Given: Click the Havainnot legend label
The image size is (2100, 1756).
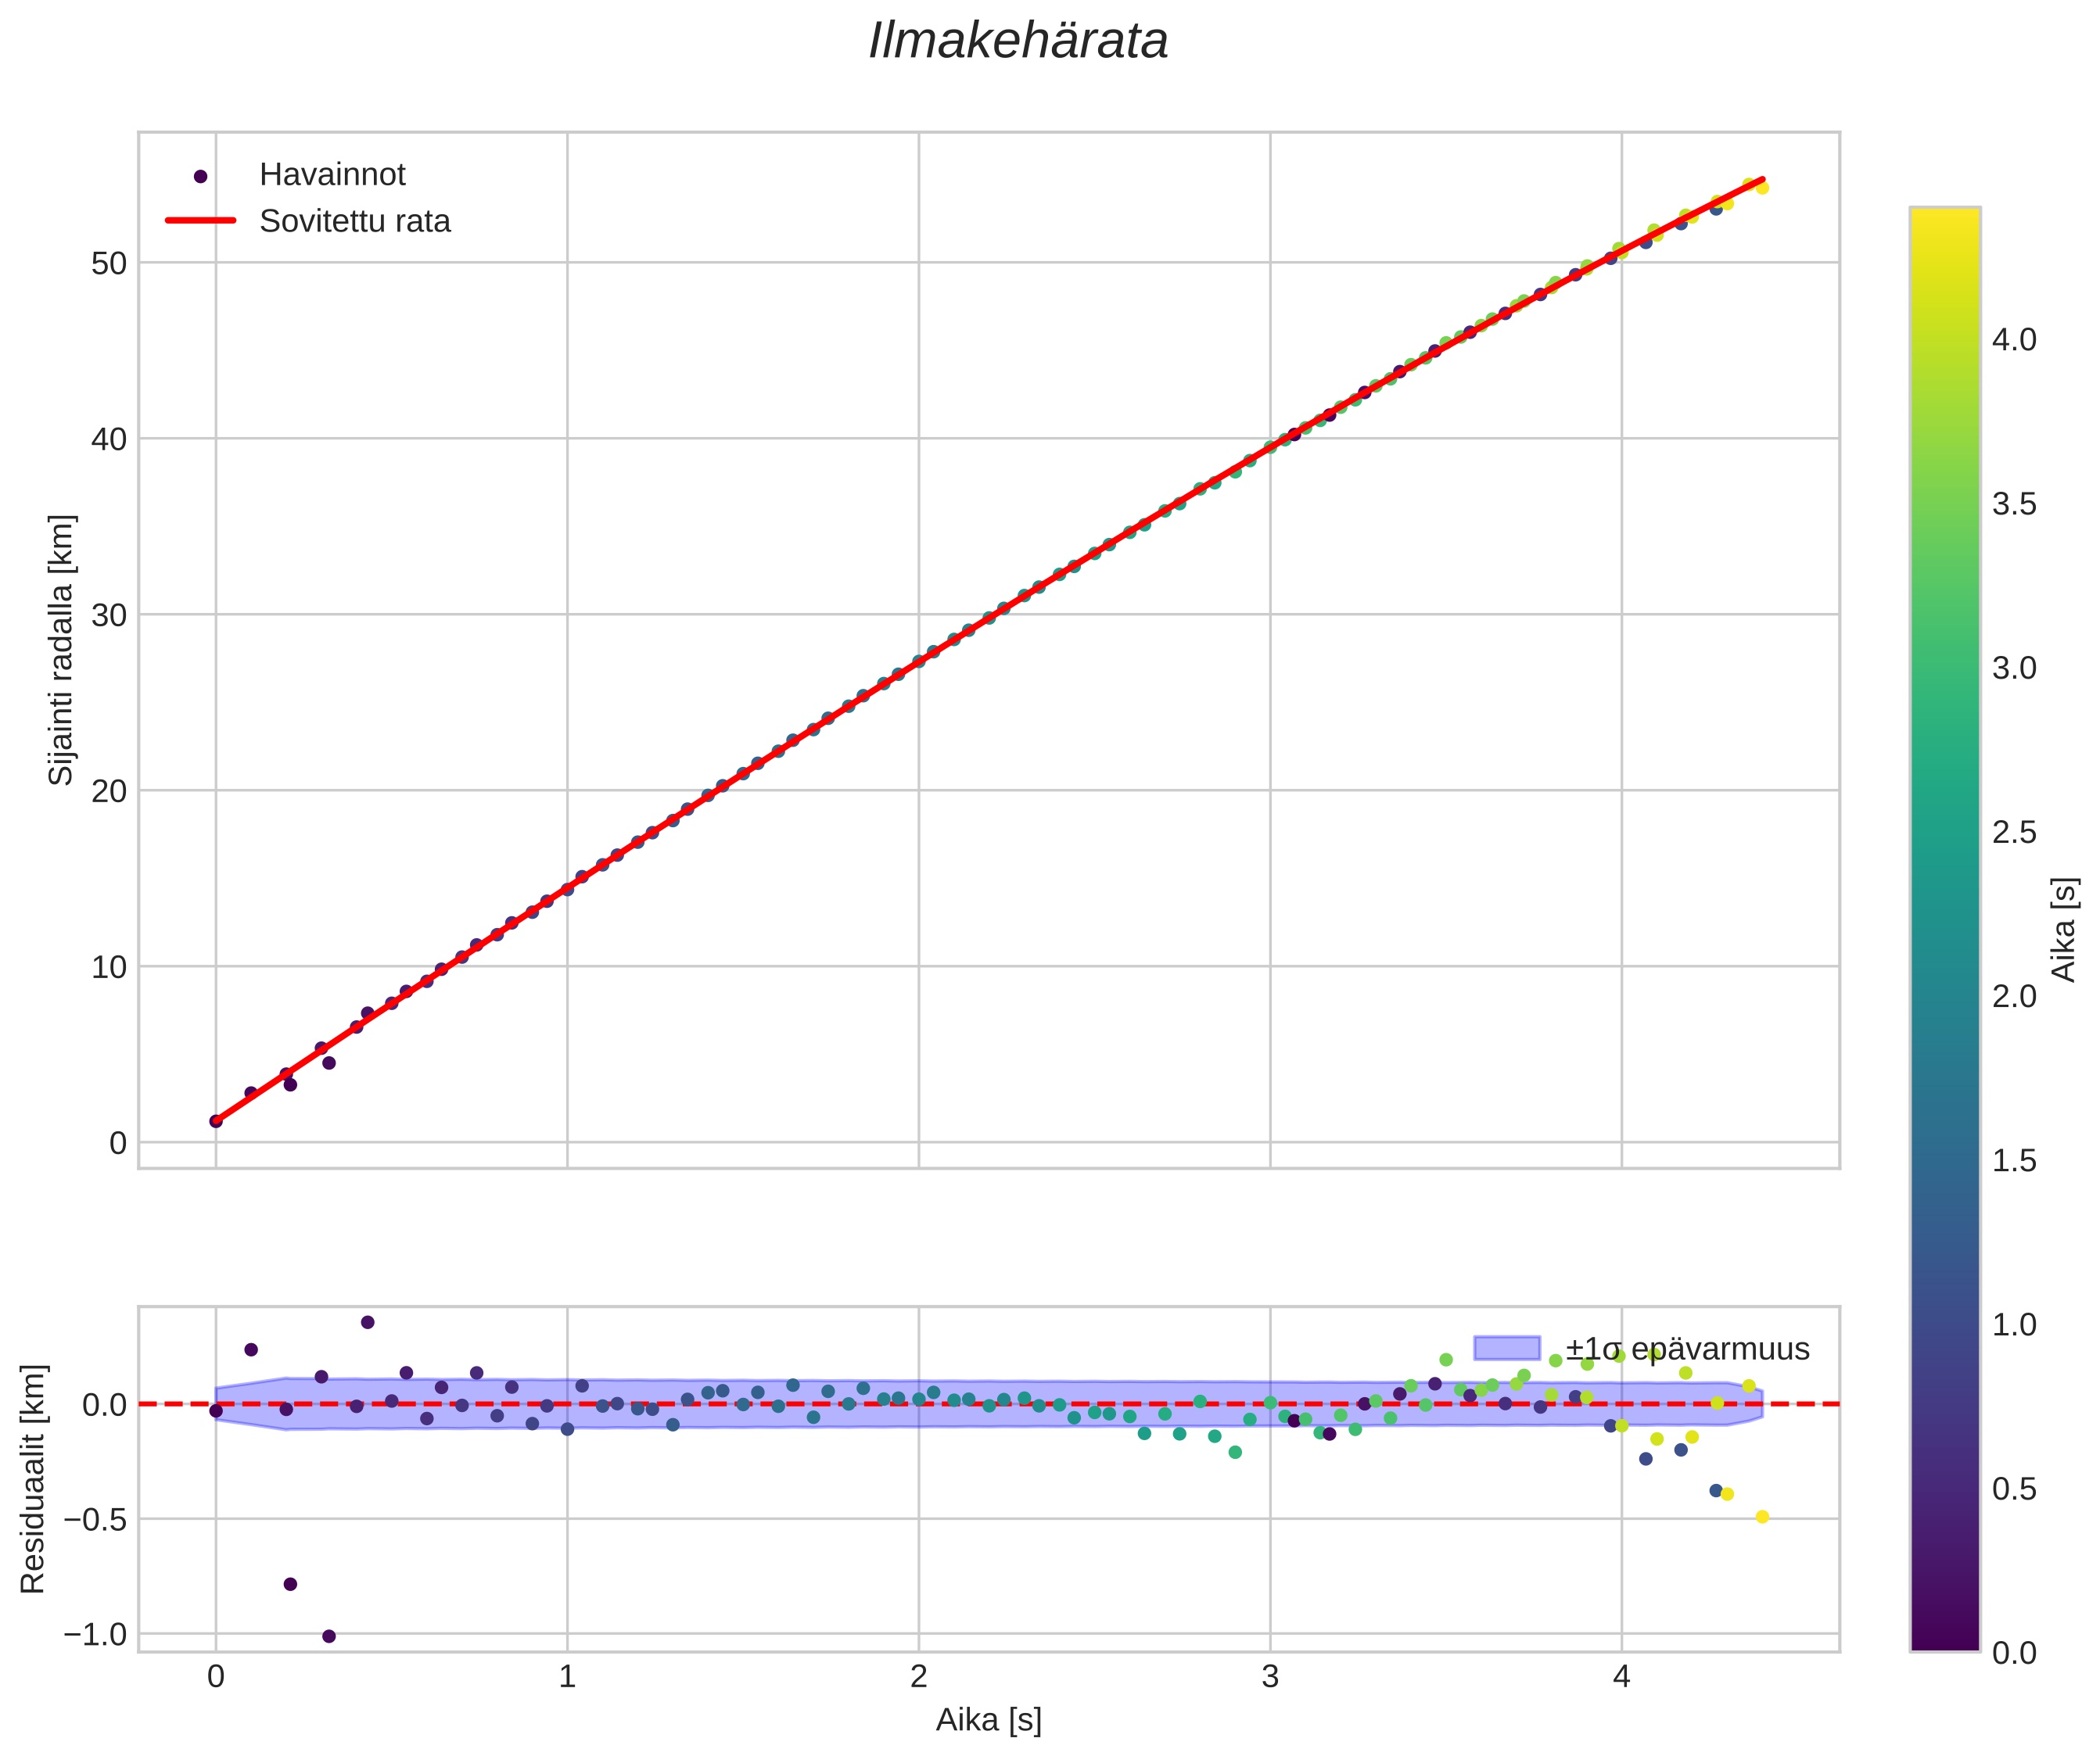Looking at the screenshot, I should [x=332, y=175].
